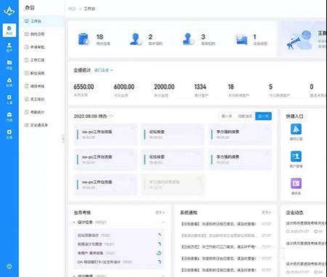
Task: Open the clipboard icon beside 18 待办任务
Action: [84, 39]
